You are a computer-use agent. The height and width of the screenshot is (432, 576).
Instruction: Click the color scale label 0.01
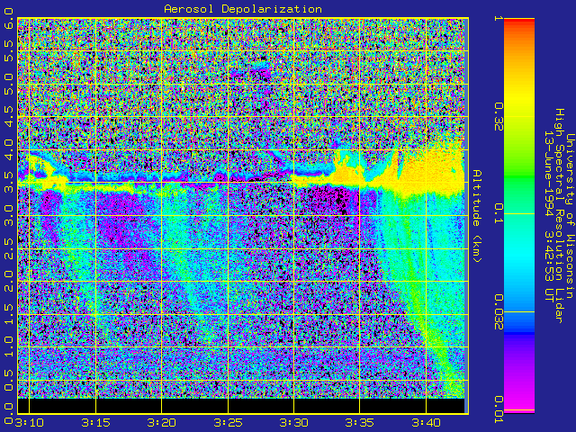tap(499, 409)
